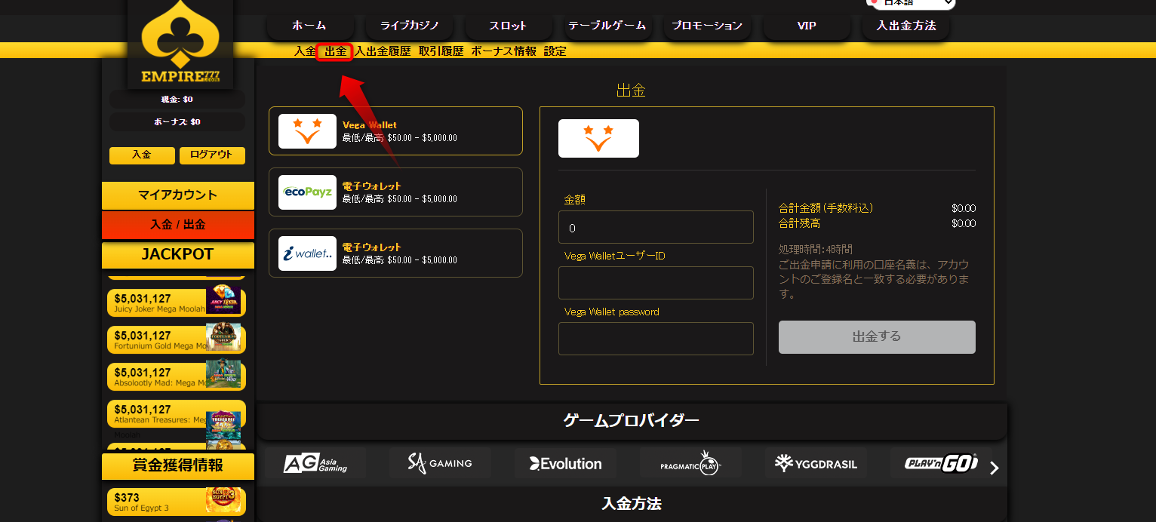Screen dimensions: 1156x522
Task: Open ライブカジノ navigation item
Action: pos(408,26)
